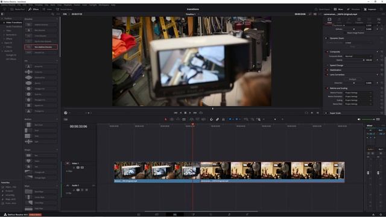This screenshot has width=386, height=217.
Task: Toggle the Lens Correction enable switch
Action: click(x=327, y=75)
